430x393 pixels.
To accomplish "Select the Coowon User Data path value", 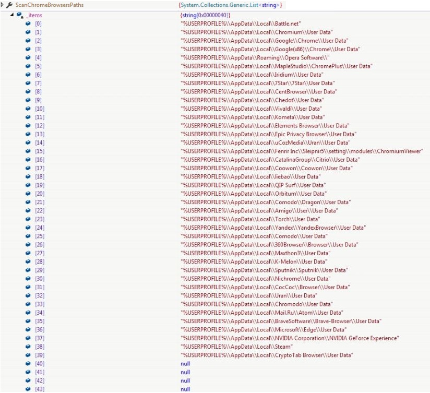I will pyautogui.click(x=266, y=169).
